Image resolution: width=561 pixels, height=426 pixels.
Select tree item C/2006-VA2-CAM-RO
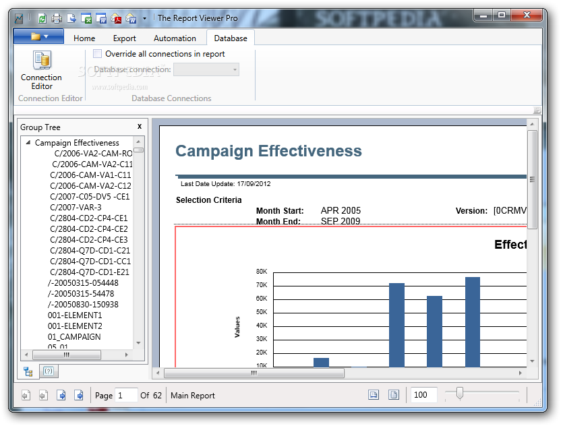pyautogui.click(x=93, y=154)
